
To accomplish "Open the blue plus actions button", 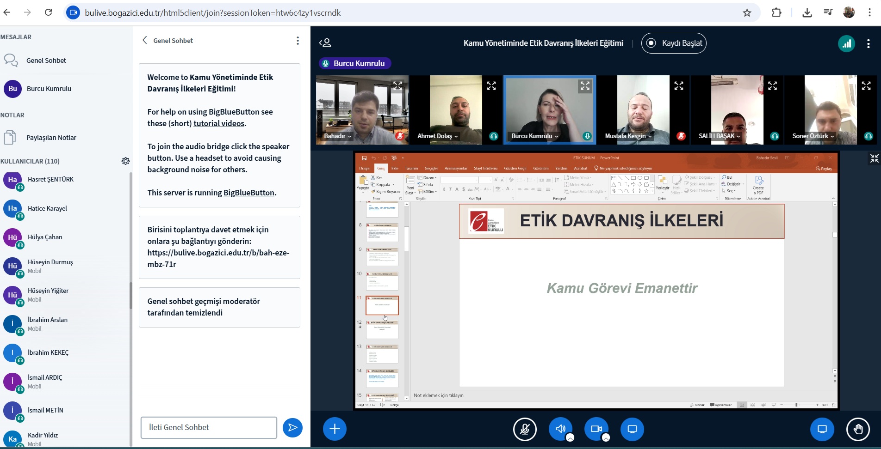I will point(335,429).
